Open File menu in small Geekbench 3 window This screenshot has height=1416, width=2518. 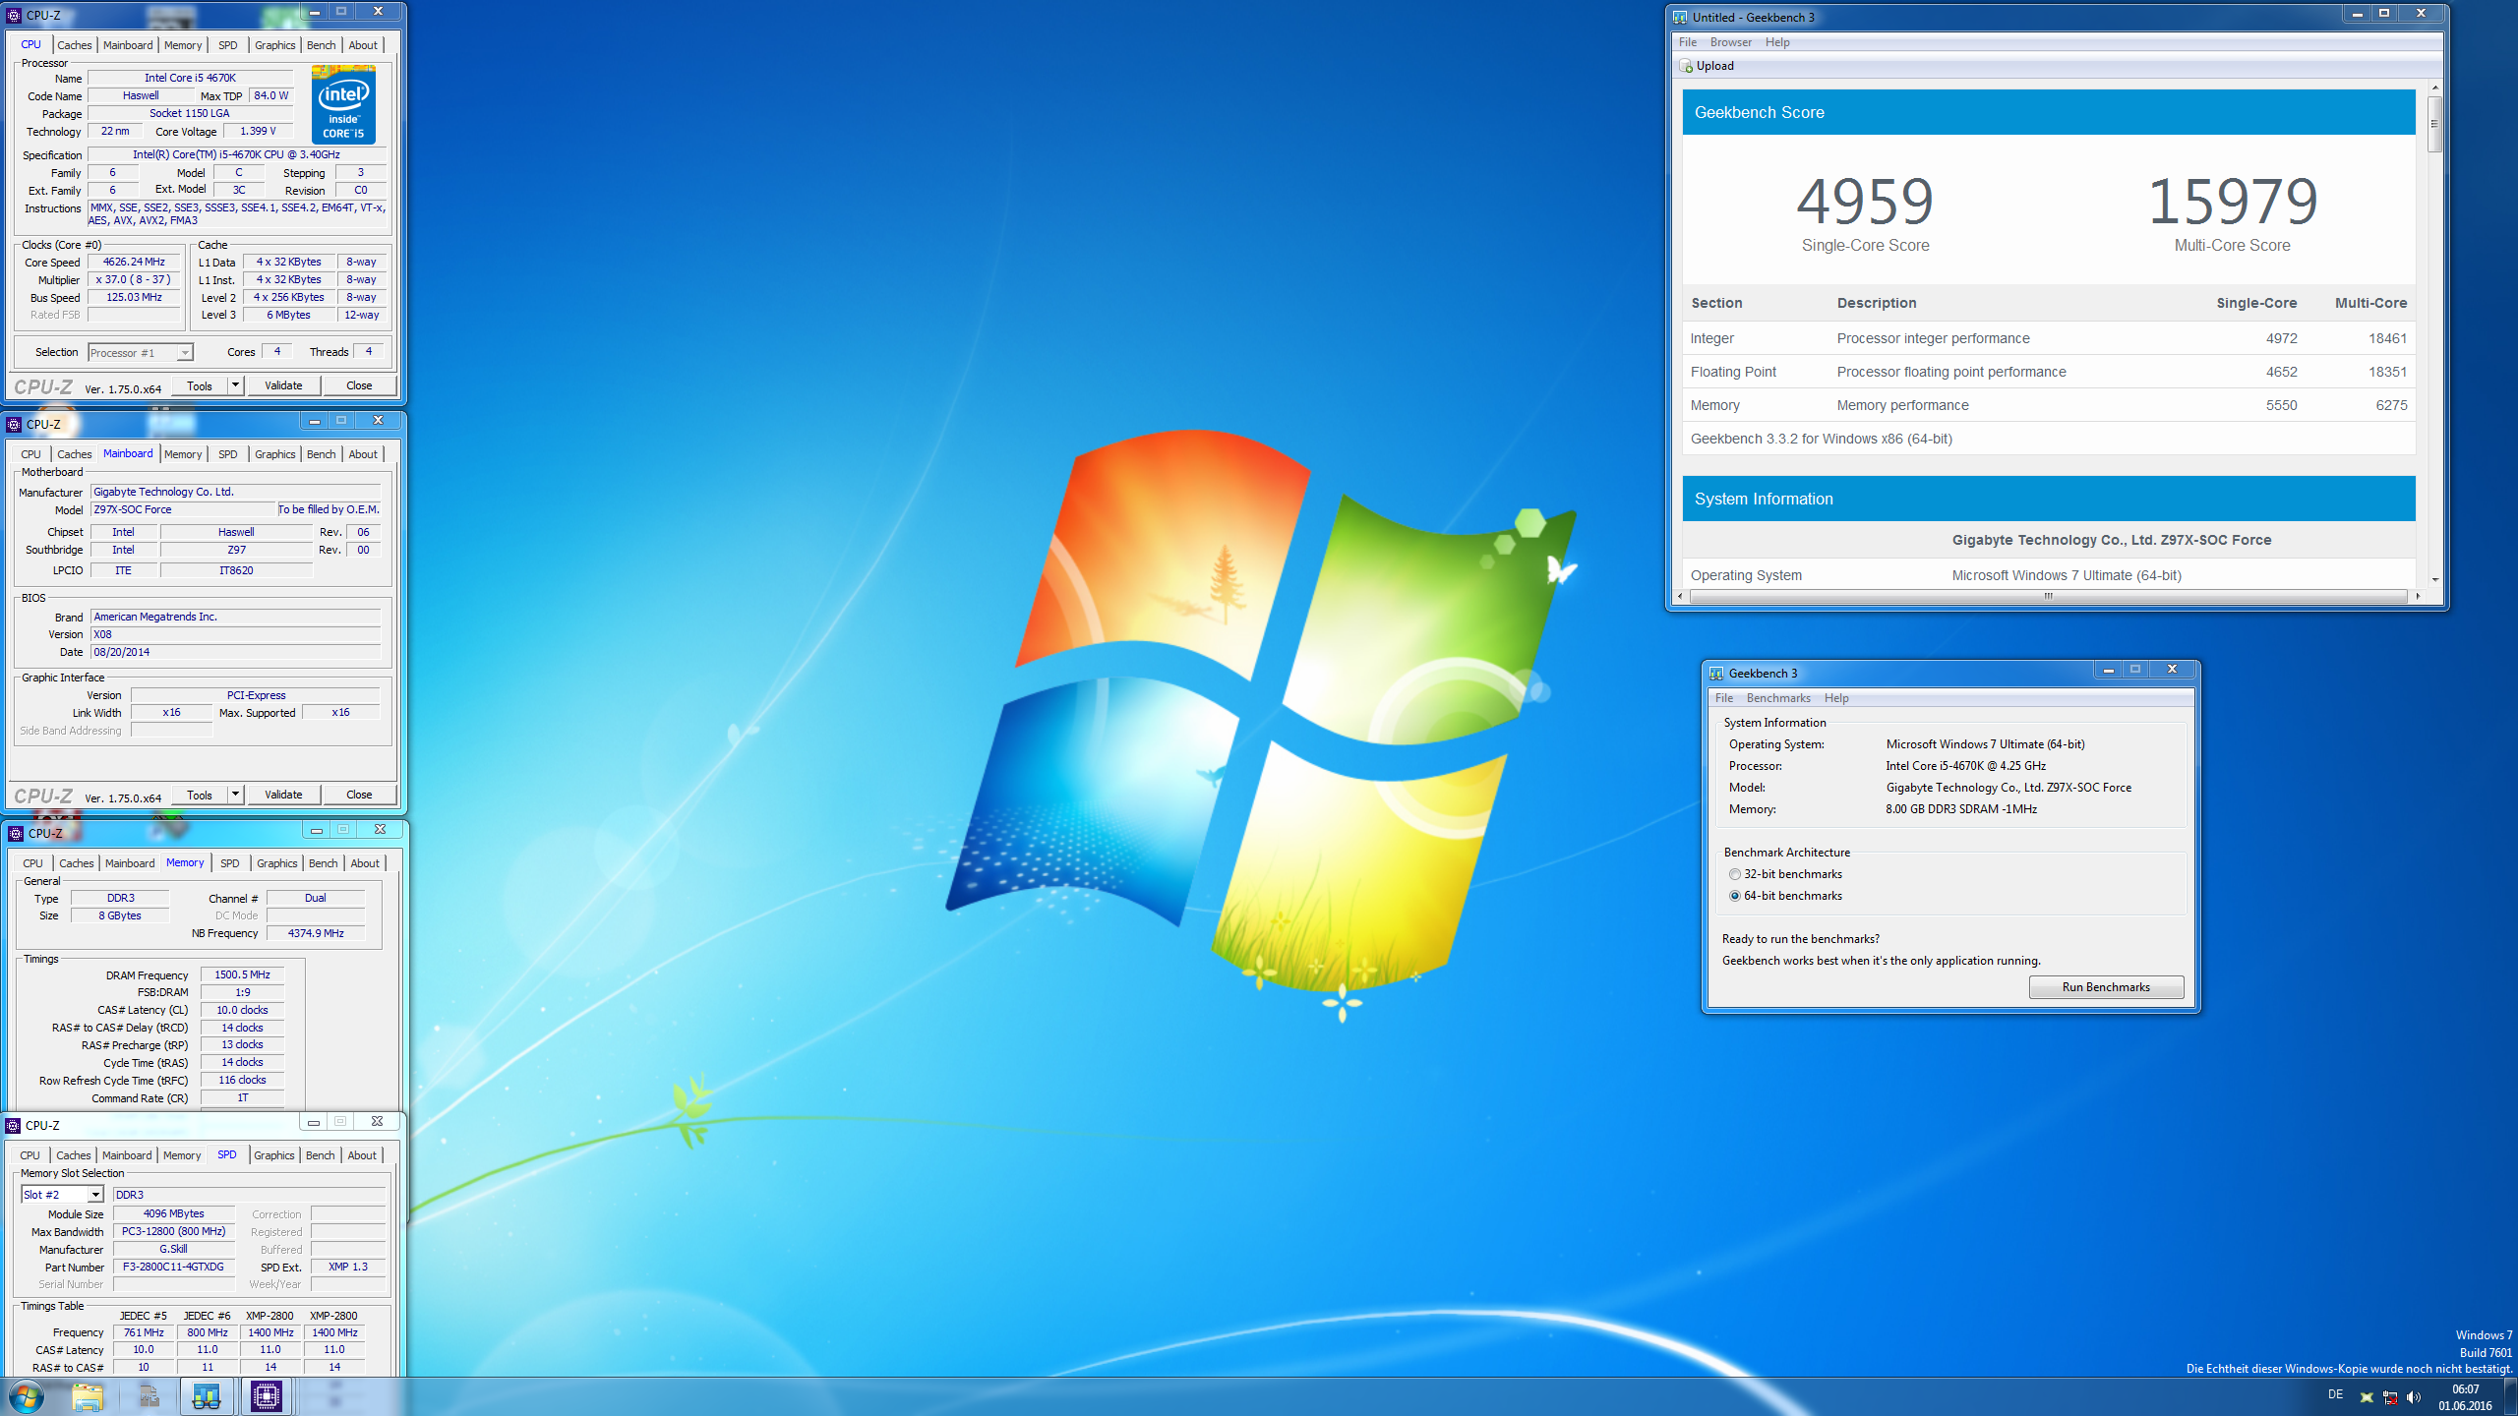1724,698
